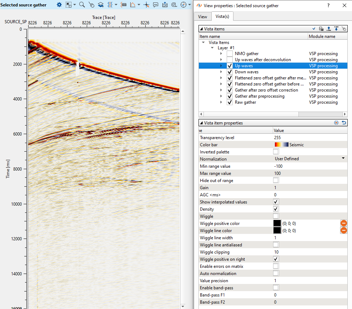Click the export image toolbar icon
The width and height of the screenshot is (352, 309).
coord(165,5)
